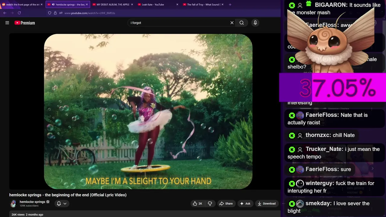The width and height of the screenshot is (386, 217).
Task: Reload the current page
Action: [19, 13]
